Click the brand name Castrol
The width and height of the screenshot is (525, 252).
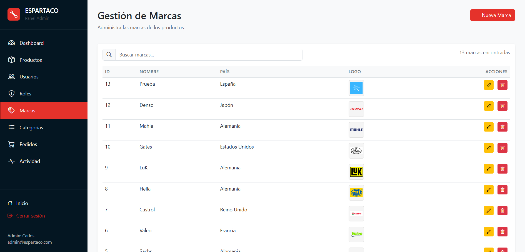pyautogui.click(x=147, y=210)
